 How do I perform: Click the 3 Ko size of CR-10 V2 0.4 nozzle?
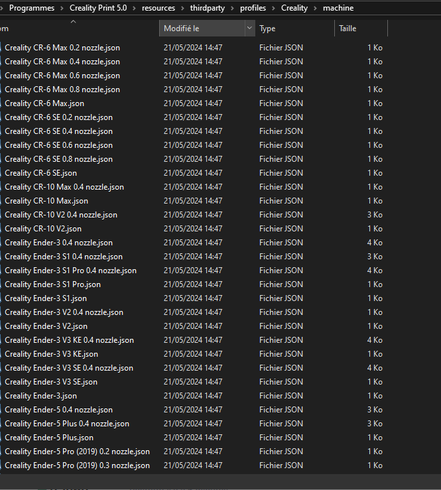(375, 215)
